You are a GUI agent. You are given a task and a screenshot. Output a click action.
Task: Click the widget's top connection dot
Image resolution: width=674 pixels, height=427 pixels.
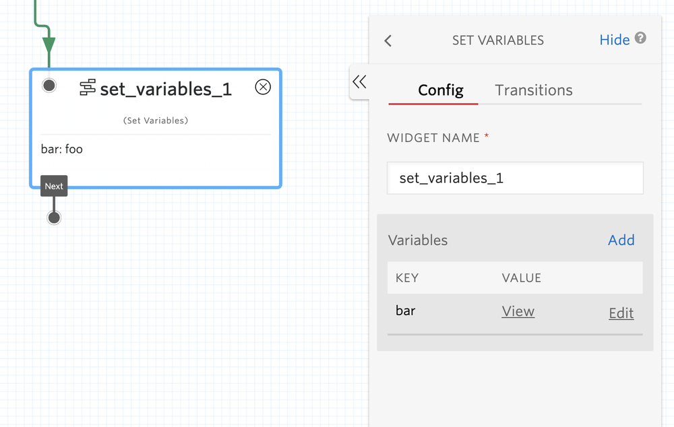point(49,86)
